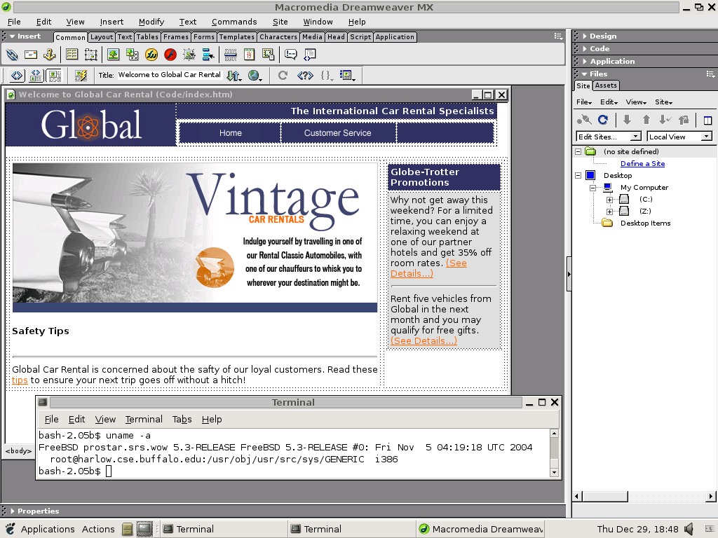Screen dimensions: 718x538
Task: Open the Edit Sites combo box
Action: pos(609,137)
